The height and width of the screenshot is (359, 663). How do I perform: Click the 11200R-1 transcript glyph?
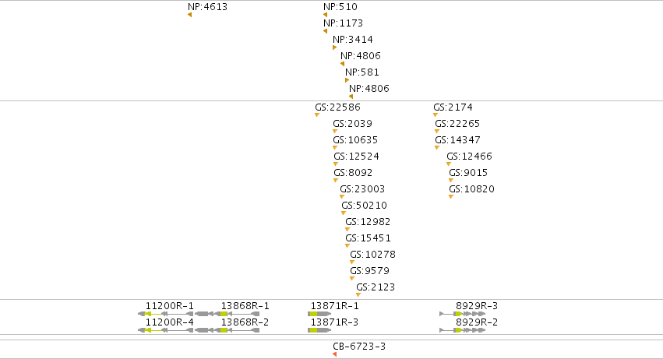point(166,314)
